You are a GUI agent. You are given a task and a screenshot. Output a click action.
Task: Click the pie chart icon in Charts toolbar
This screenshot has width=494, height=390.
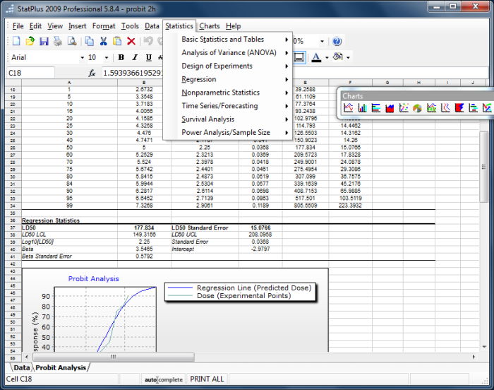pos(417,108)
